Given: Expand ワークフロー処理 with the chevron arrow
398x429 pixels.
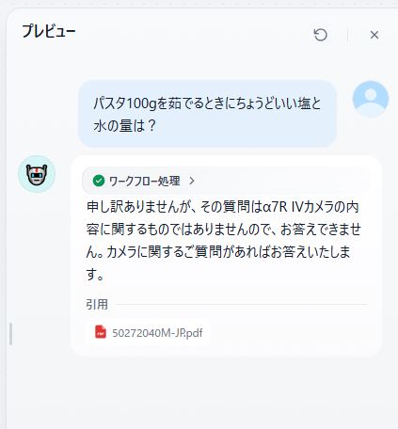Looking at the screenshot, I should pyautogui.click(x=192, y=181).
